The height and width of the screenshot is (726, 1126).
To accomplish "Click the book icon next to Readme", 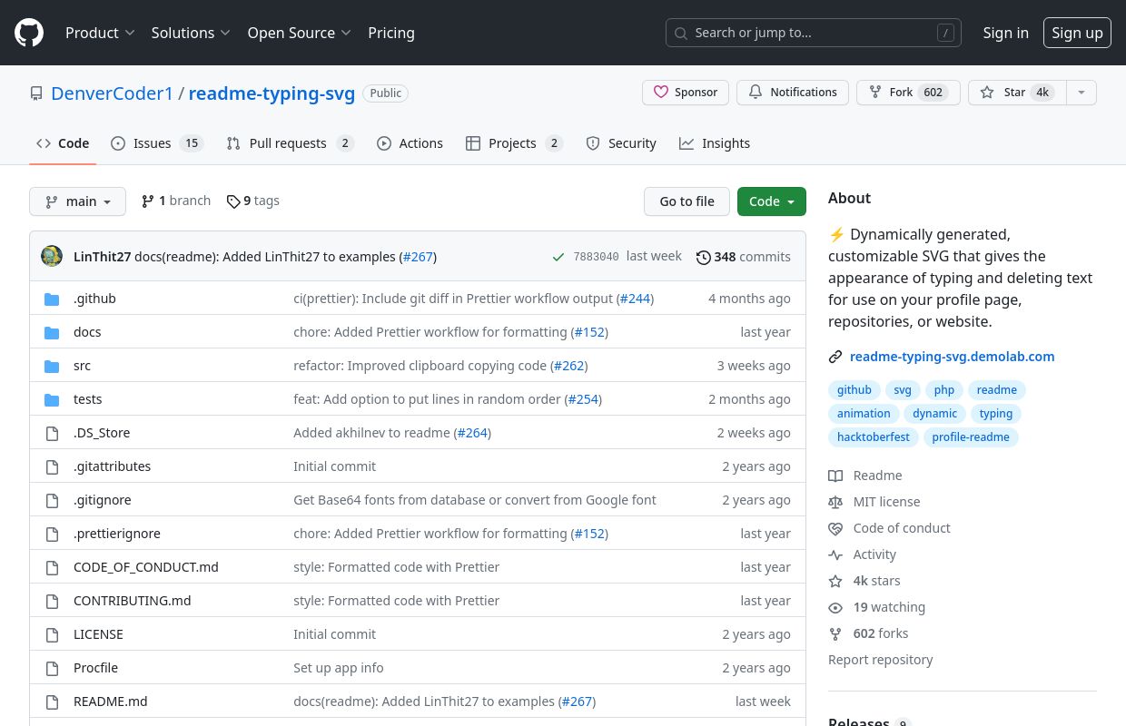I will click(835, 476).
